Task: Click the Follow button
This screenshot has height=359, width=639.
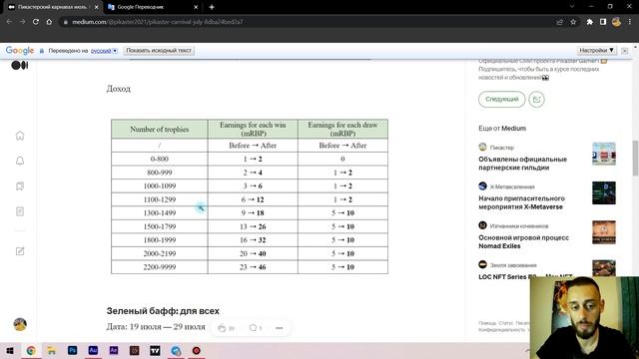Action: pos(501,100)
